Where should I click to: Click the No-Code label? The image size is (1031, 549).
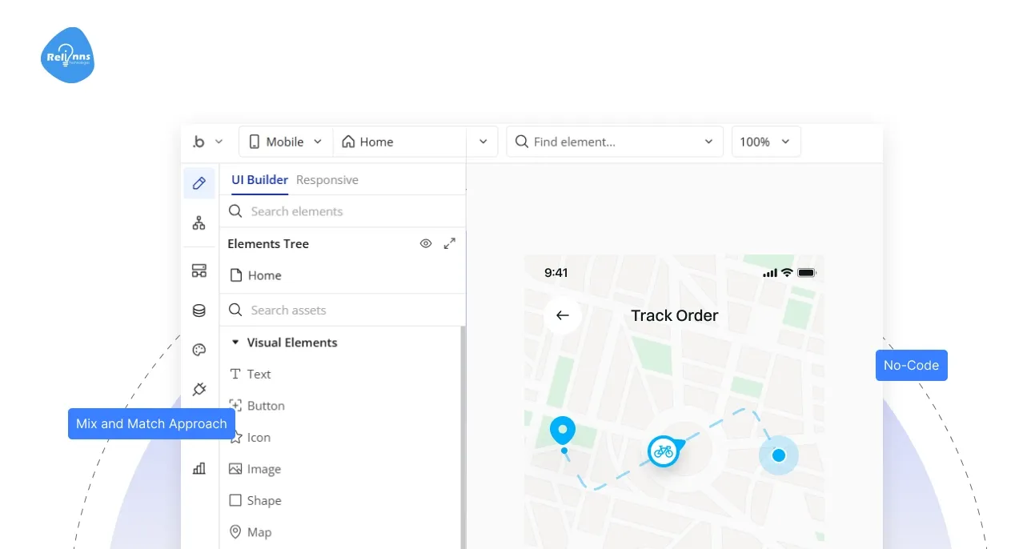912,365
